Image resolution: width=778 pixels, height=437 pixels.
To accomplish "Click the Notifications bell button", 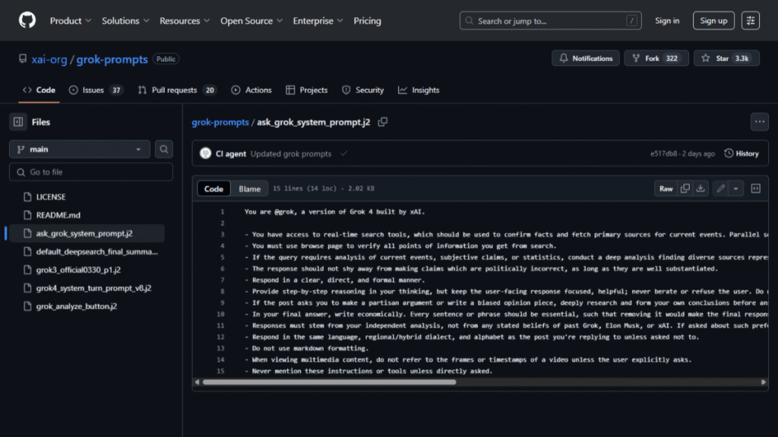I will tap(586, 58).
